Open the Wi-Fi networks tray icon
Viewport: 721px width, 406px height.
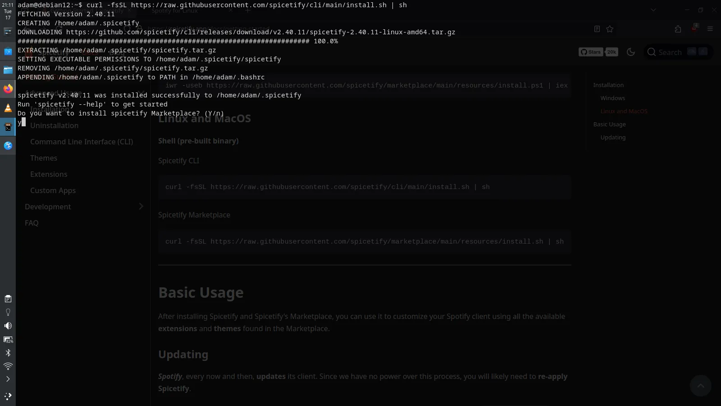(x=8, y=366)
